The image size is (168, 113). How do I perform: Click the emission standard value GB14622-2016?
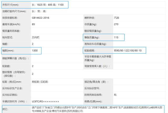pos(40,18)
